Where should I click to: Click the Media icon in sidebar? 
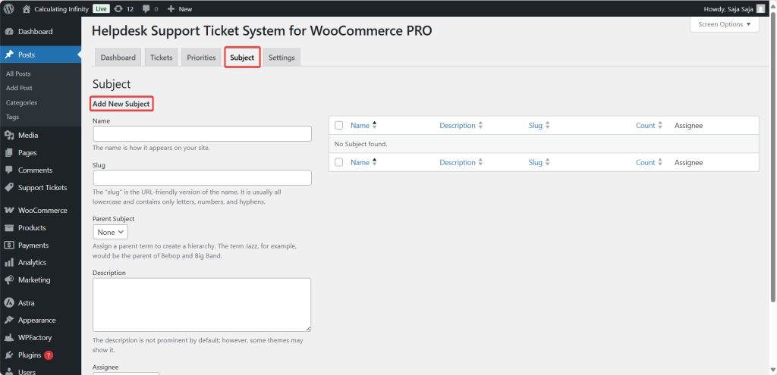pyautogui.click(x=9, y=136)
